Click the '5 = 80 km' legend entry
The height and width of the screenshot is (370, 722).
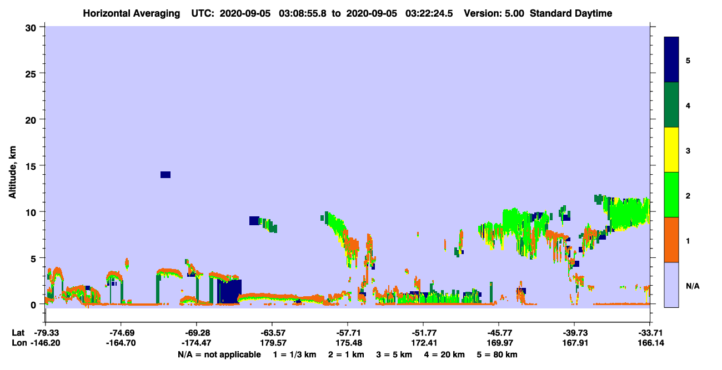coord(497,354)
